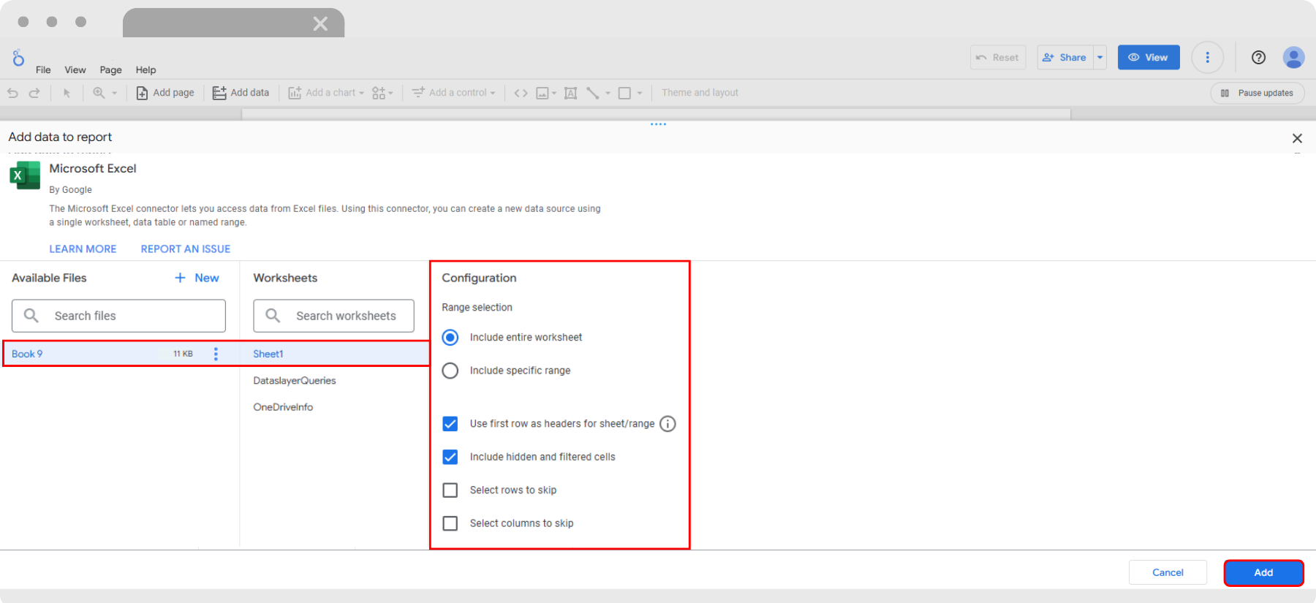
Task: Select the rectangle shape tool icon
Action: [624, 93]
